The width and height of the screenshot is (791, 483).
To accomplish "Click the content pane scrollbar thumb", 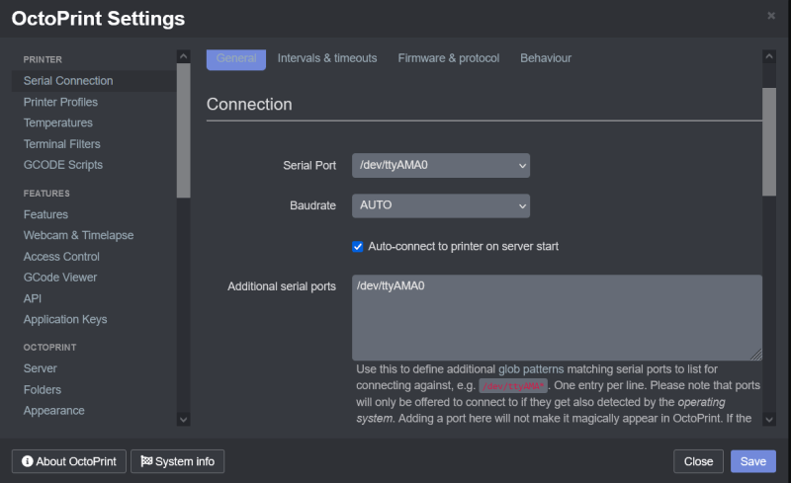I will [769, 141].
